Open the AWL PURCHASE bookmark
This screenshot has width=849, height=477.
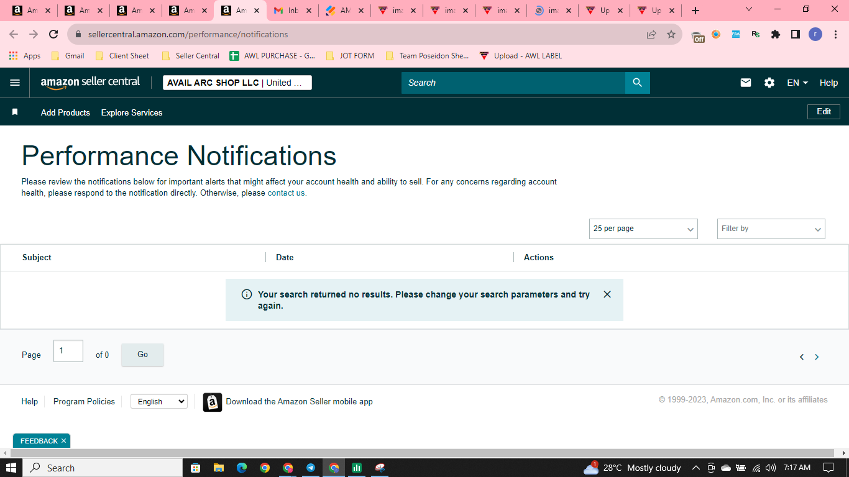272,56
